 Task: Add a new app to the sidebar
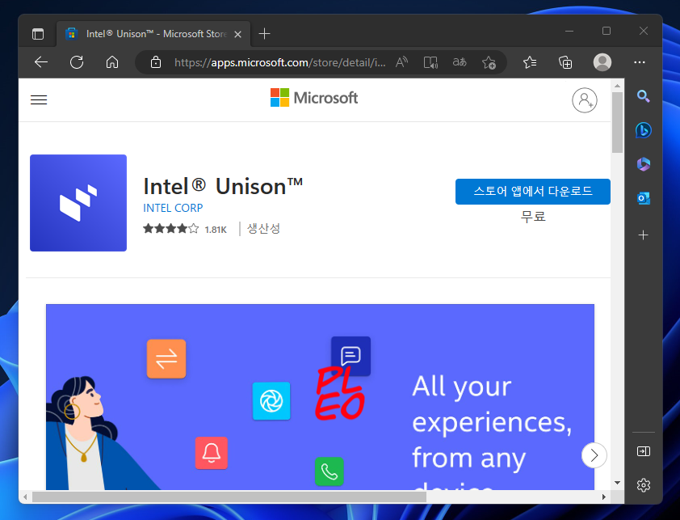pyautogui.click(x=644, y=235)
